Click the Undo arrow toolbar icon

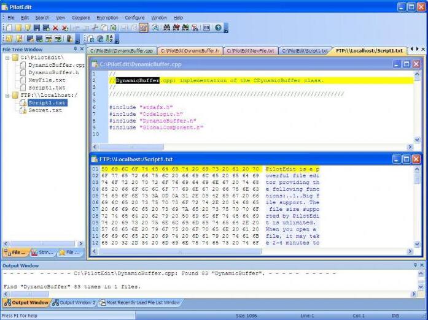click(76, 28)
